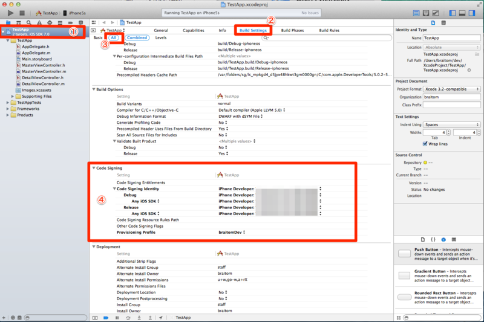
Task: Toggle the Wrap lines checkbox
Action: (425, 144)
